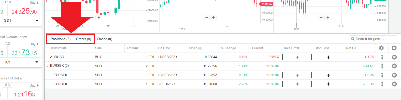Switch to the Orders (0) tab
This screenshot has height=100, width=401.
(83, 39)
